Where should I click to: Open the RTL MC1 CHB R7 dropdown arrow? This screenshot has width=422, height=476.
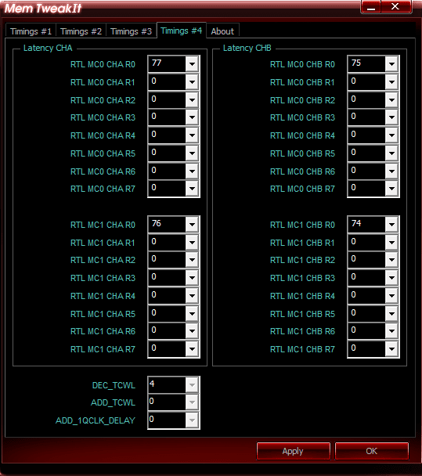click(391, 349)
